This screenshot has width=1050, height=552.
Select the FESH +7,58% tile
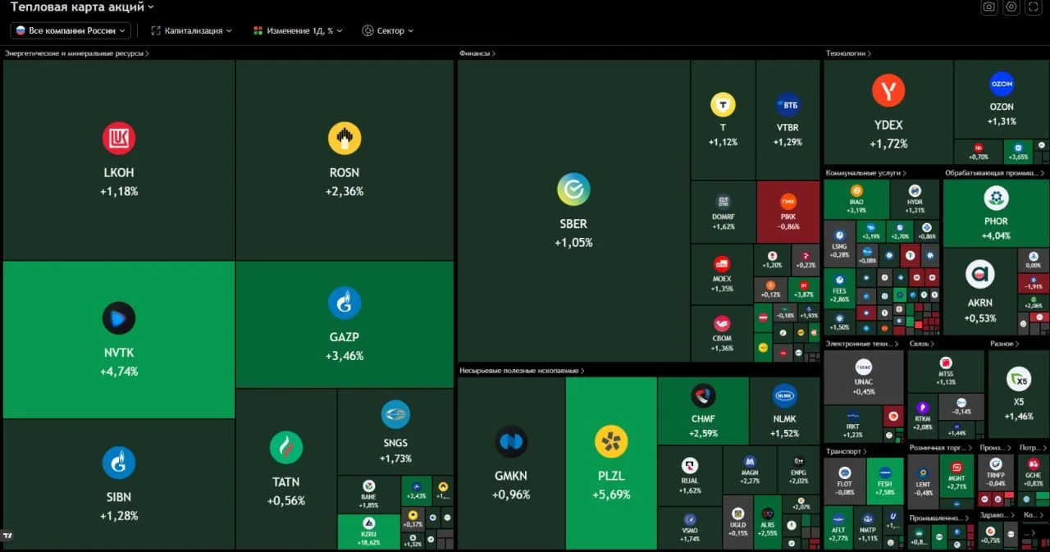[885, 481]
